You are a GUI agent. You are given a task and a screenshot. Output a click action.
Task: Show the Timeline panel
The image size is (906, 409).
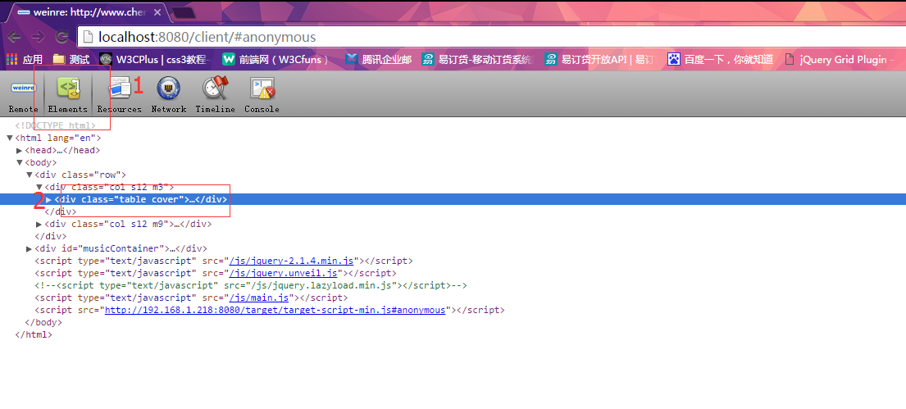(x=215, y=94)
